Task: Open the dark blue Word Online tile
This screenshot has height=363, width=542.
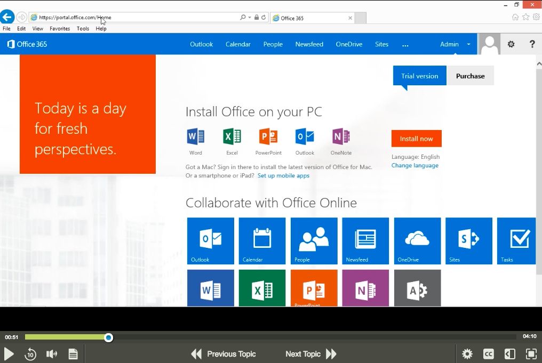Action: (211, 288)
